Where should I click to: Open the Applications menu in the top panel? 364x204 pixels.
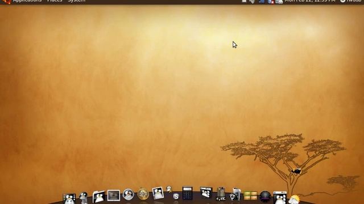point(27,1)
